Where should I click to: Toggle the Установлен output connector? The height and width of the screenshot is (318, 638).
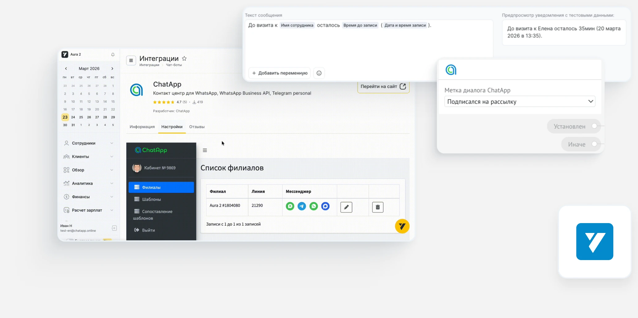pos(594,126)
